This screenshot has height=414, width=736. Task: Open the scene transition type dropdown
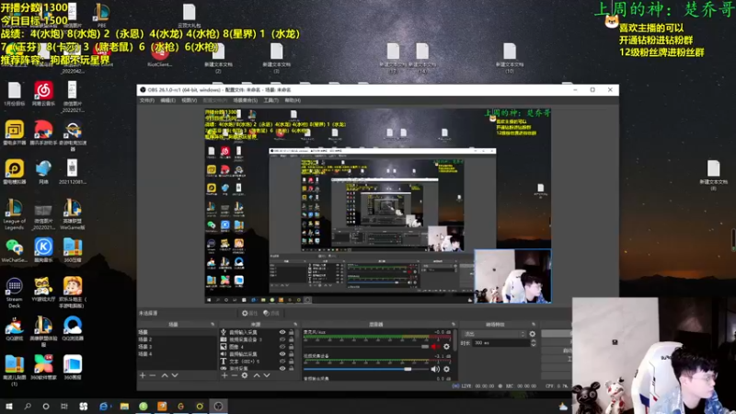494,334
